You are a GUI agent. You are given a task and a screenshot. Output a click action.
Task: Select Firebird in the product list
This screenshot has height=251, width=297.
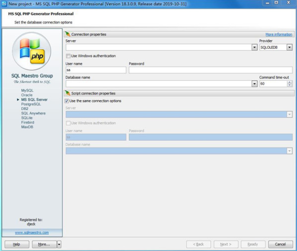[28, 122]
